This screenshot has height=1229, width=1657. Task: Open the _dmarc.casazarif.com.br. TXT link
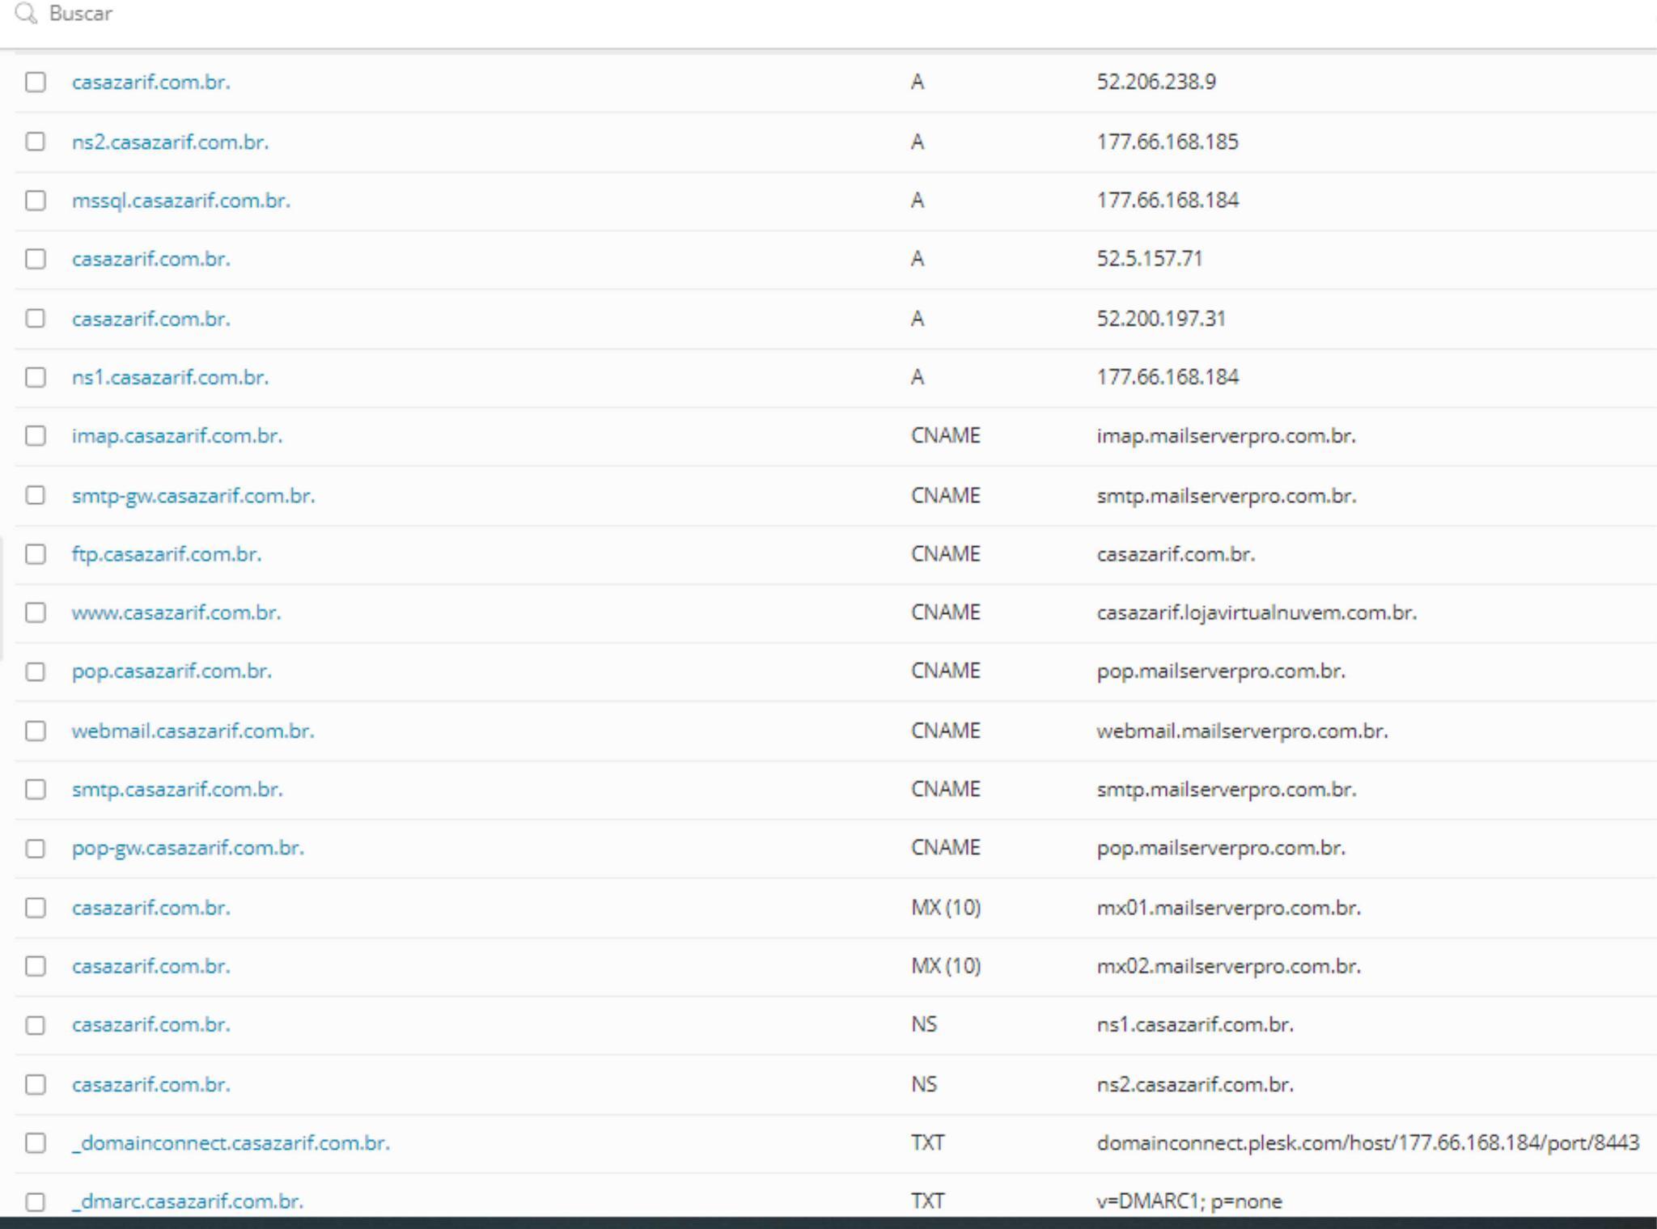pos(188,1202)
